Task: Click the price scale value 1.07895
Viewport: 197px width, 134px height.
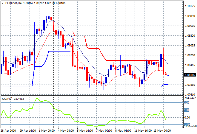Action: (190, 85)
